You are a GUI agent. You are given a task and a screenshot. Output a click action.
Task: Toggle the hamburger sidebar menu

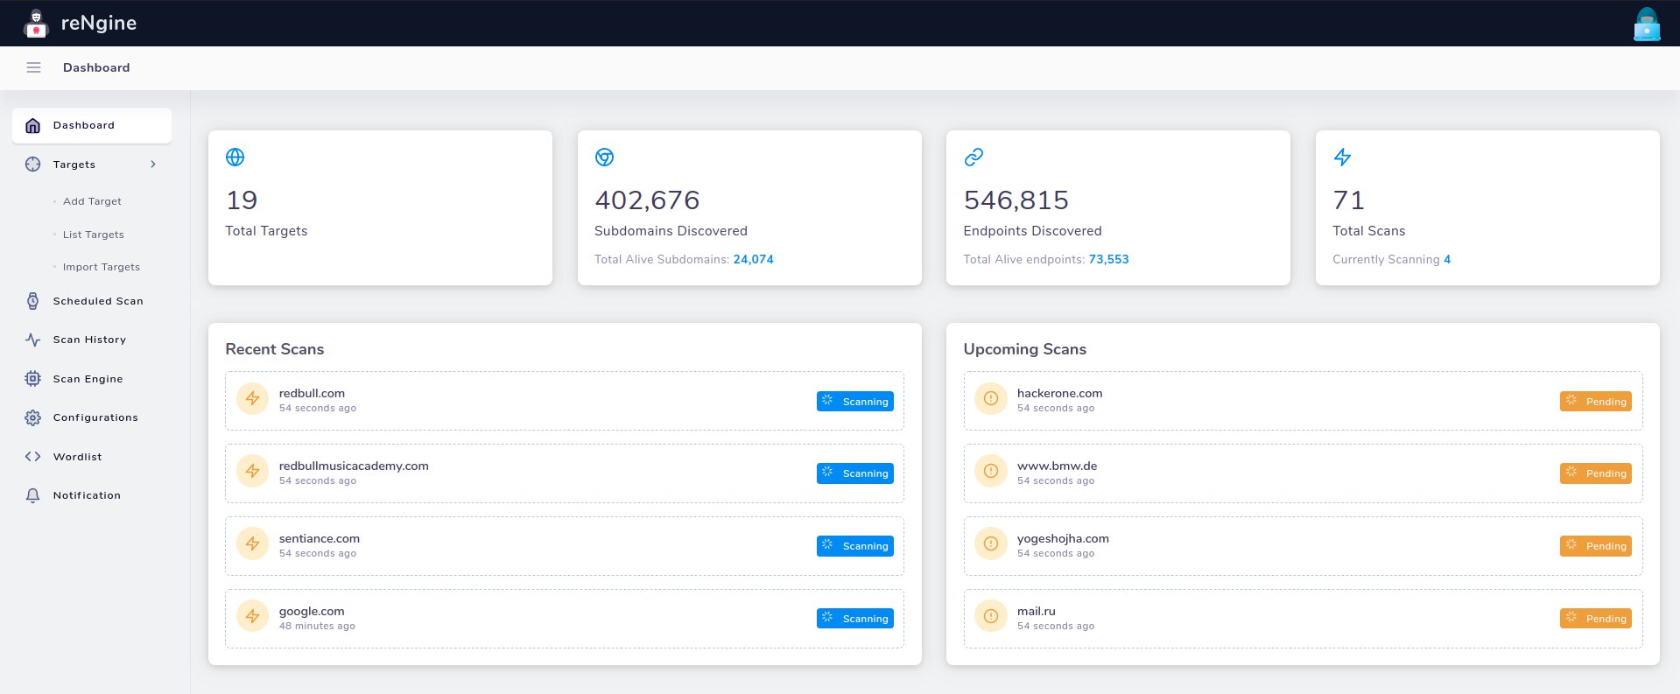coord(33,67)
